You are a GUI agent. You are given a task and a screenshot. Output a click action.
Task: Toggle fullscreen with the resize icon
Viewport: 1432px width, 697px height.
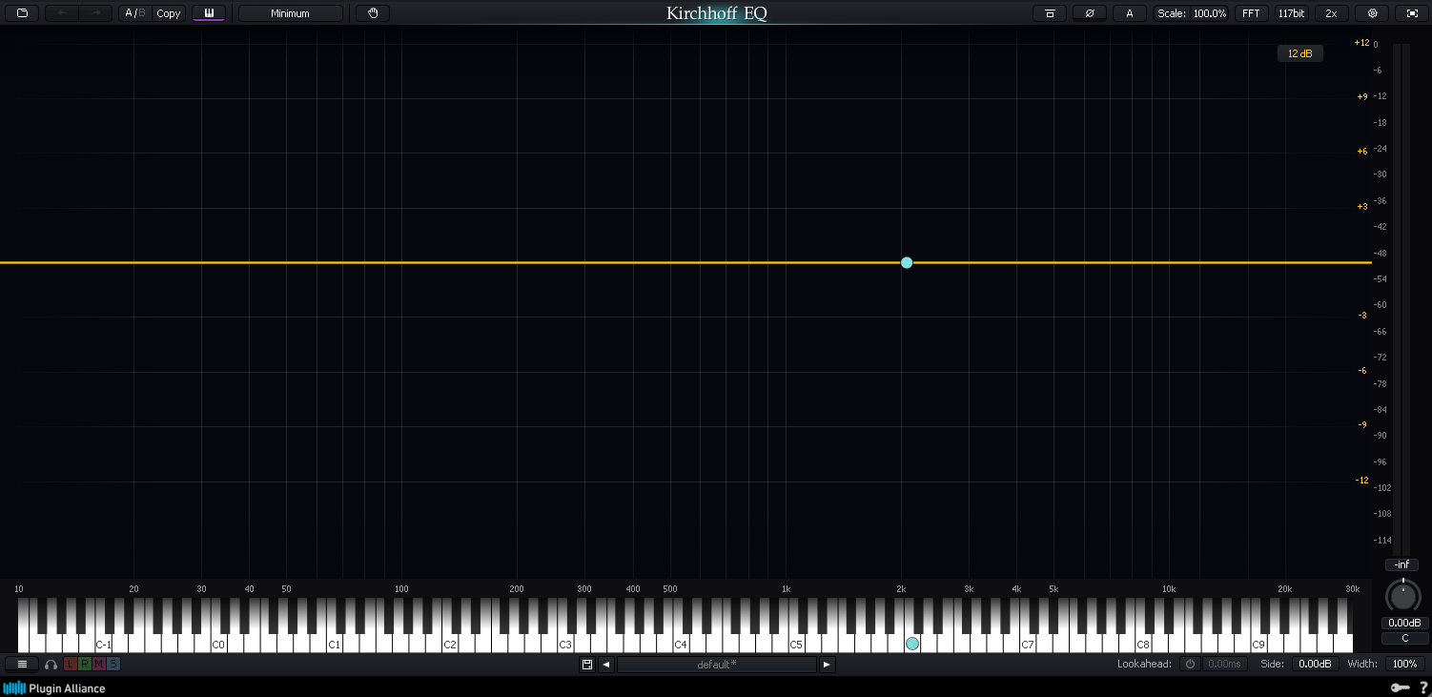click(x=1411, y=13)
